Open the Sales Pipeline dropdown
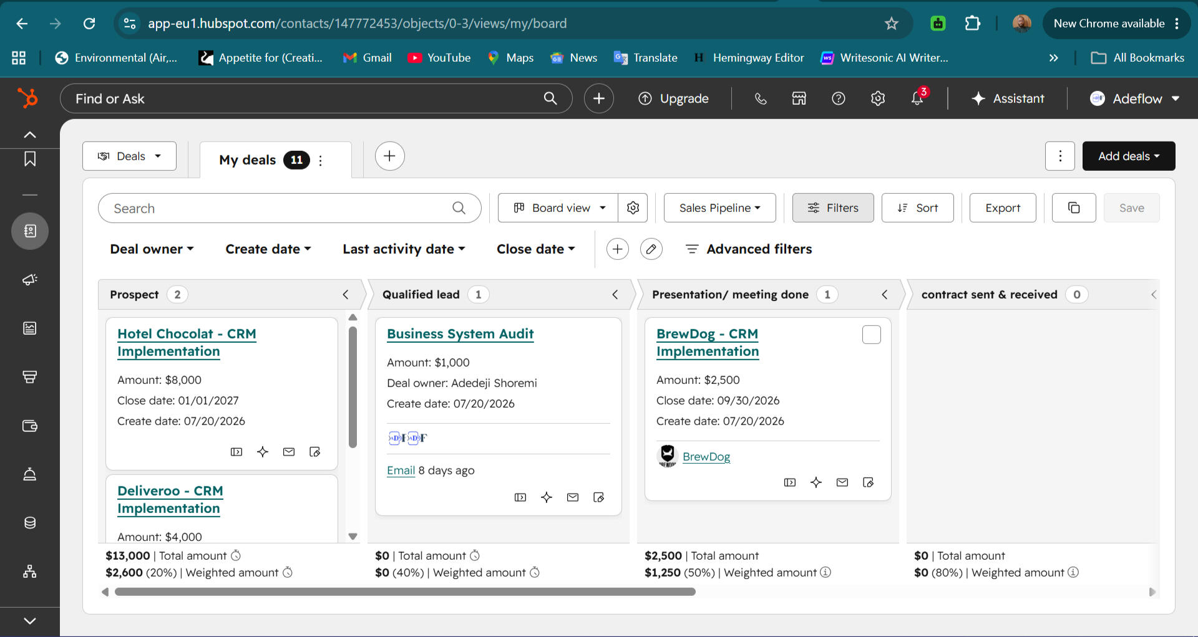The width and height of the screenshot is (1198, 637). [720, 208]
